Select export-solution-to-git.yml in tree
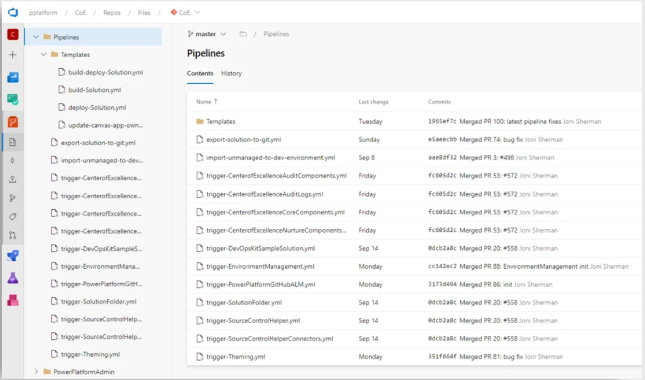Viewport: 645px width, 380px height. click(98, 143)
